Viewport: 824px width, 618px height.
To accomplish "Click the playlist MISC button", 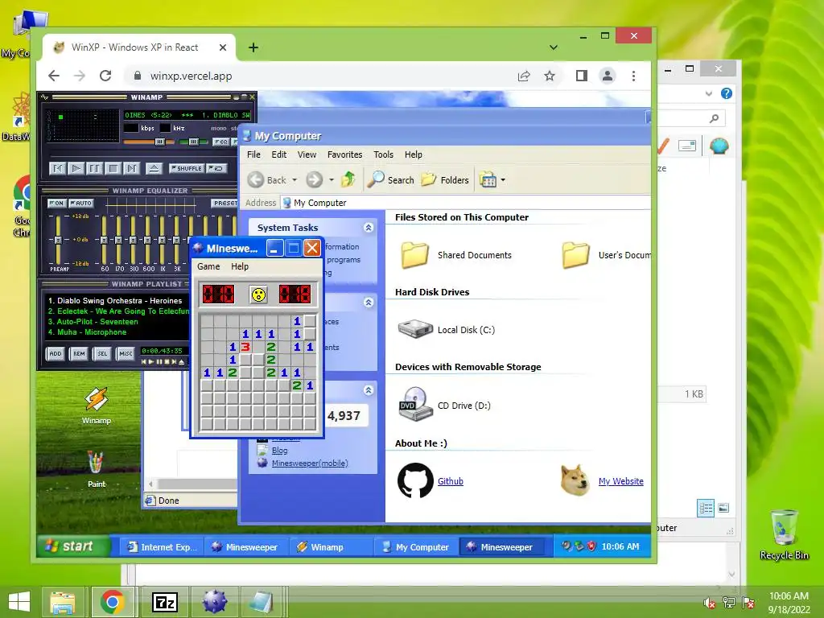I will [126, 354].
